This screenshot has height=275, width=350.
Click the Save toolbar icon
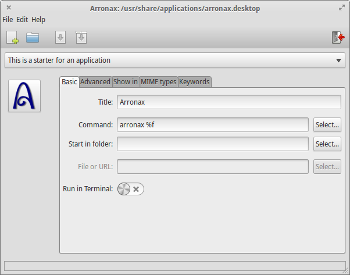pos(60,37)
